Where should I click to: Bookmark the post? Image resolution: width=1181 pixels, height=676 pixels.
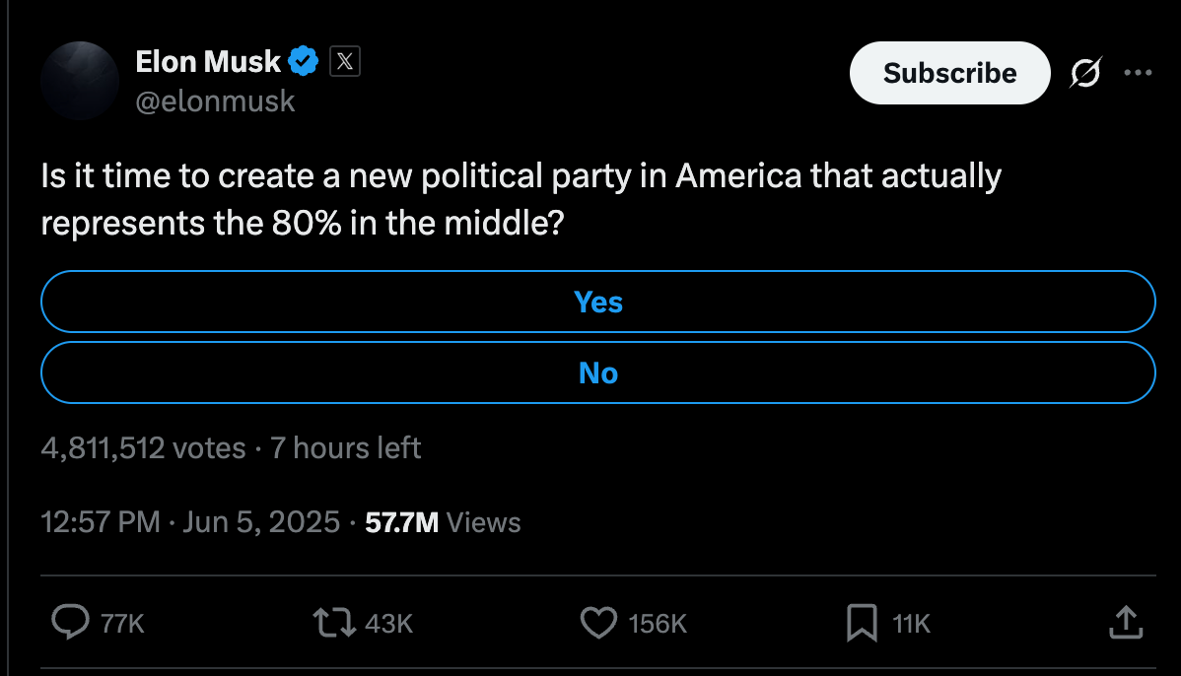[x=862, y=622]
